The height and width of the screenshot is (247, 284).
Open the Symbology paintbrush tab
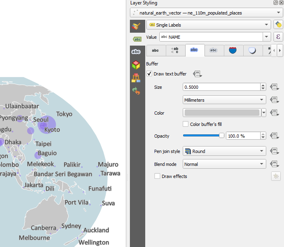click(x=136, y=27)
